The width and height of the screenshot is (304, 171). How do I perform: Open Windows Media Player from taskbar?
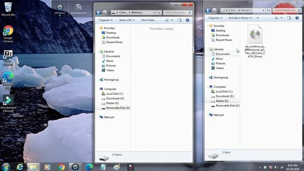(x=47, y=167)
